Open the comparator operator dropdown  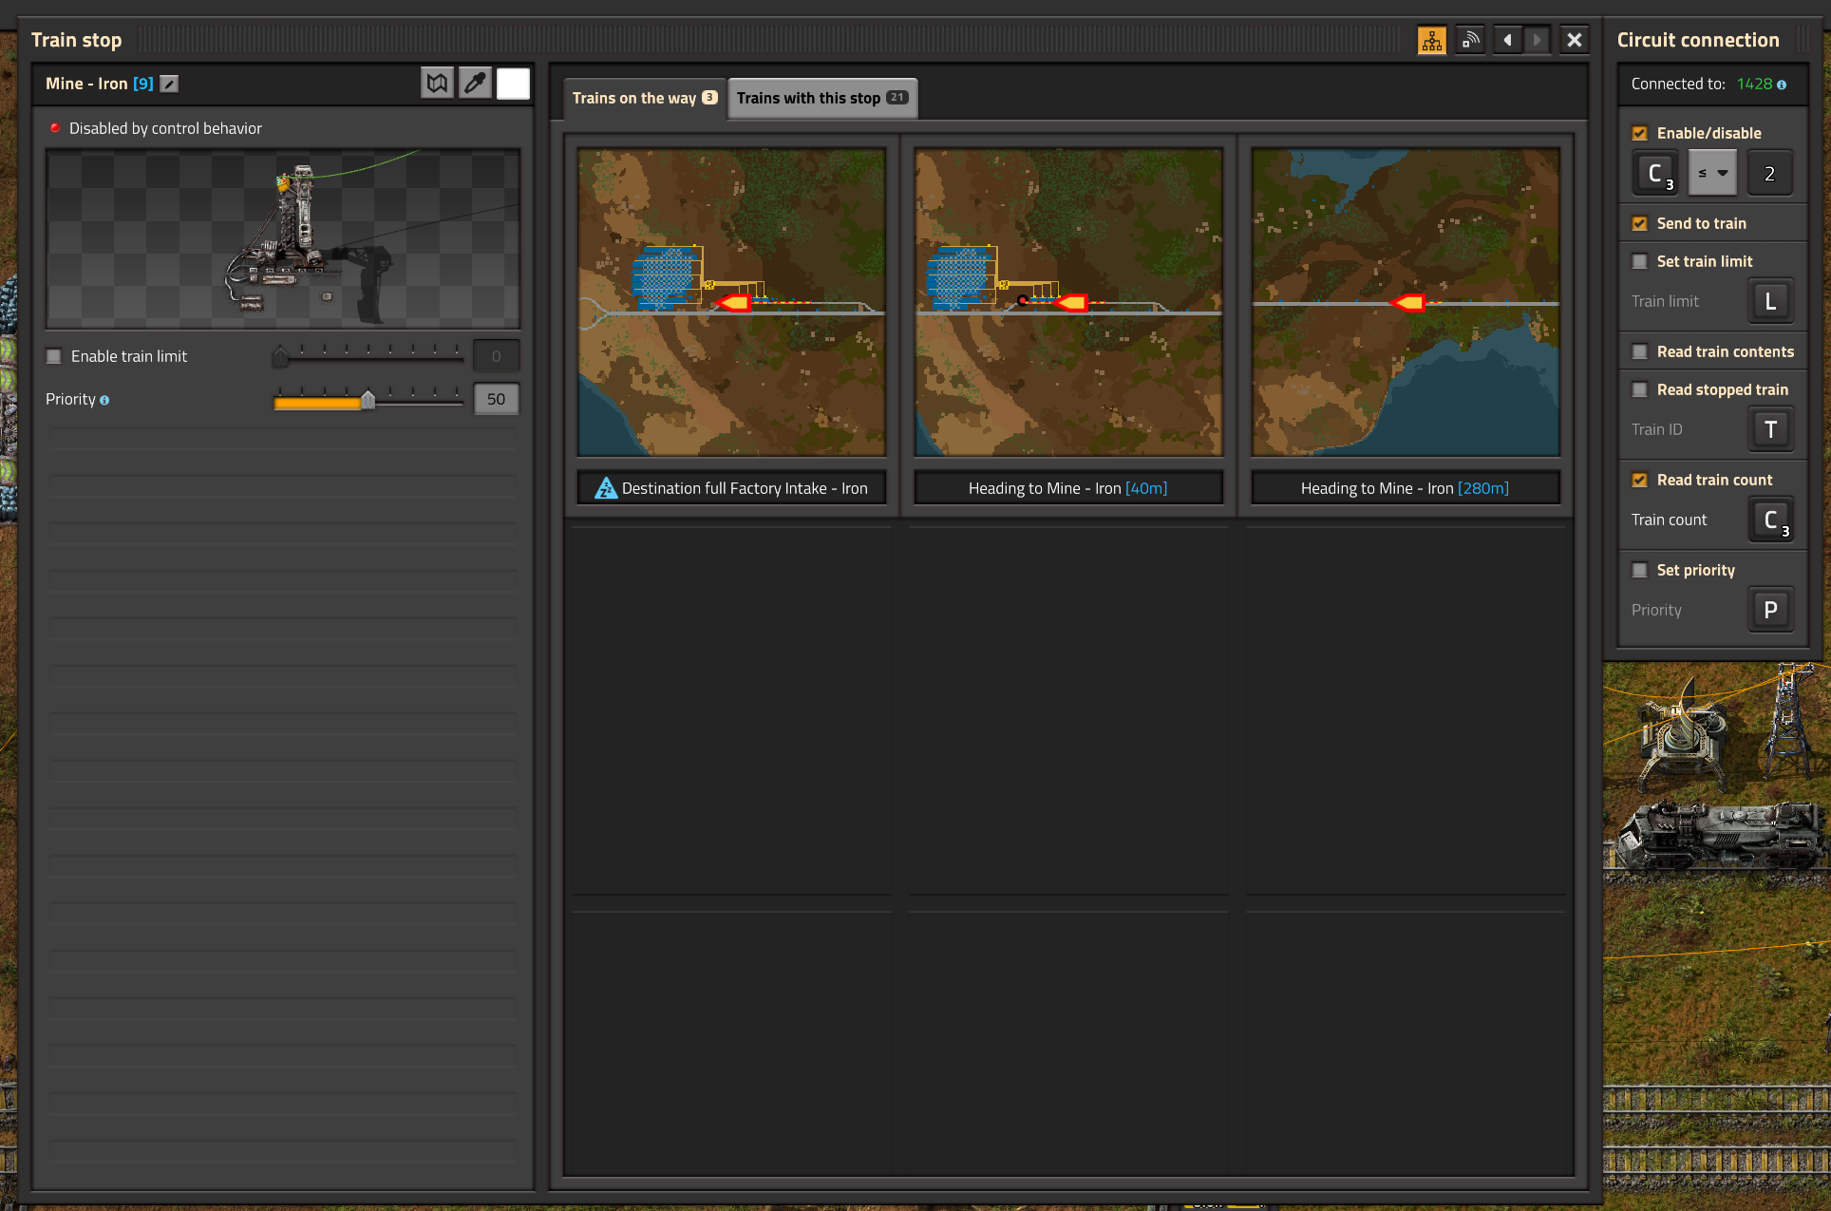(x=1712, y=173)
